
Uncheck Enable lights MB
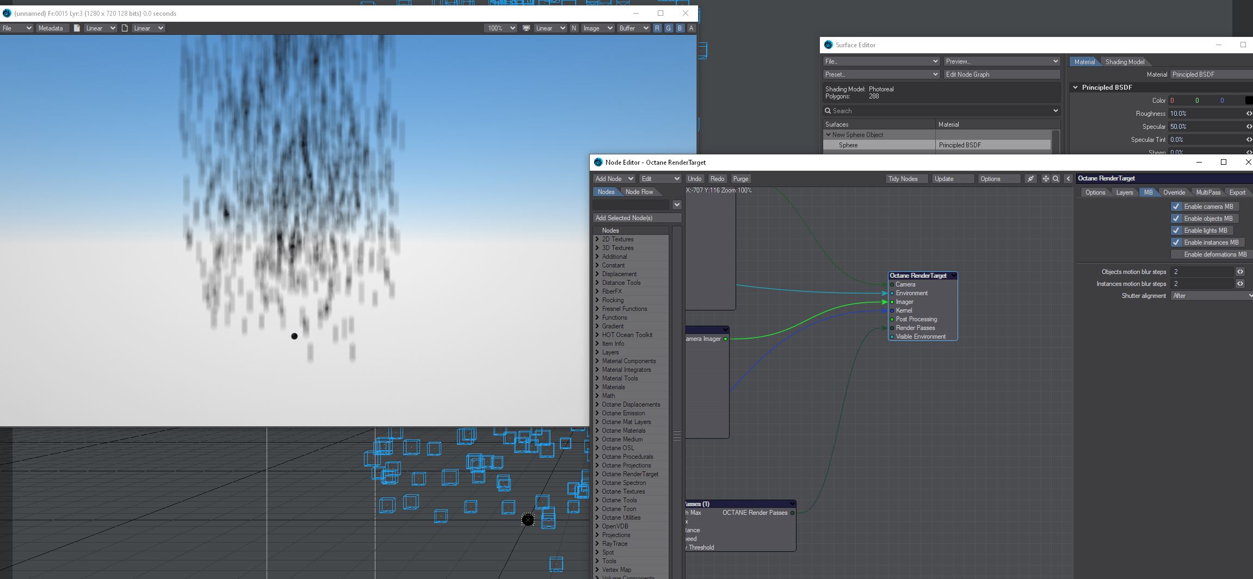(x=1176, y=231)
